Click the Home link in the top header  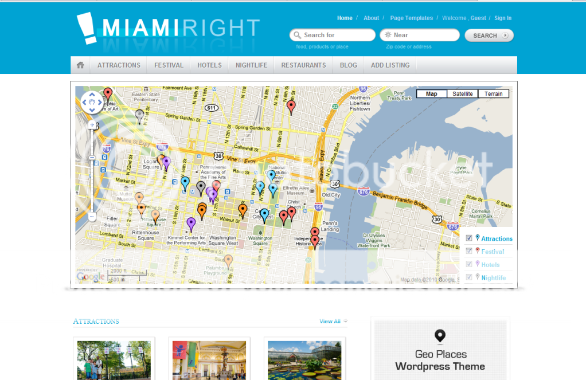tap(345, 18)
